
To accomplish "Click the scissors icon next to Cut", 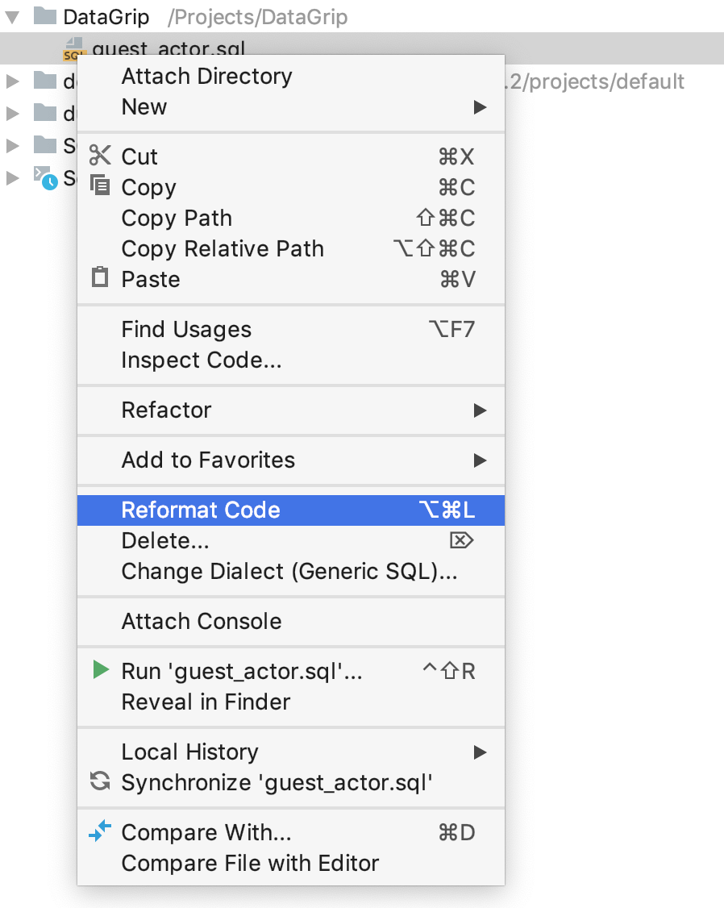I will point(100,156).
